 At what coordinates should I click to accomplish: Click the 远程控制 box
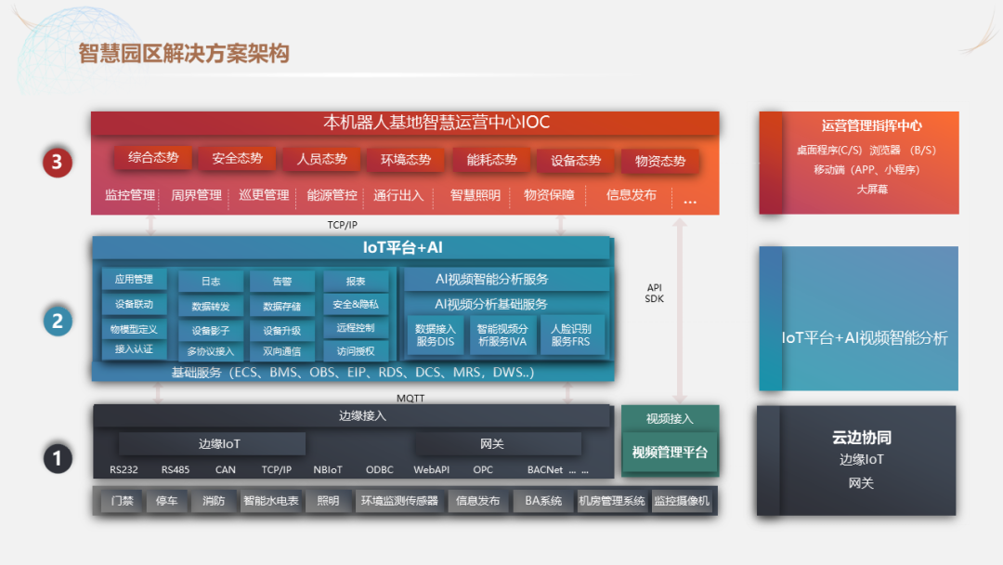pyautogui.click(x=356, y=328)
